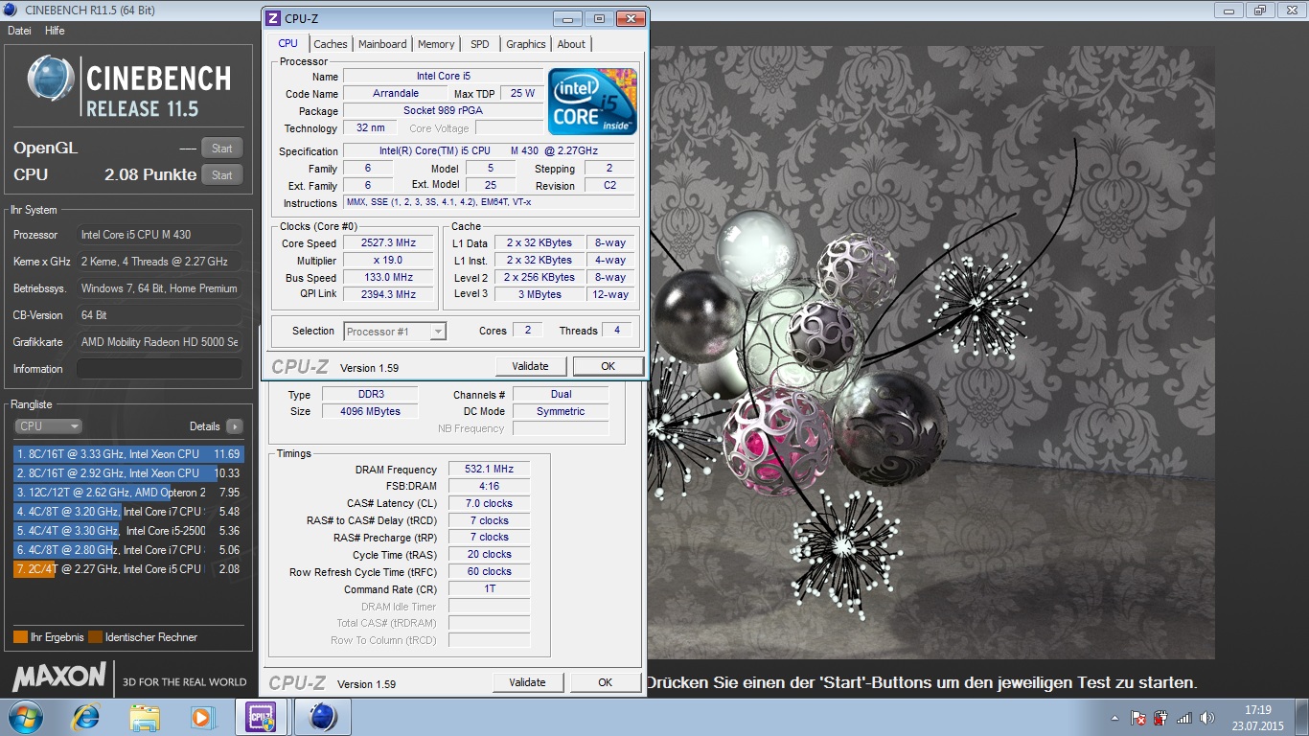This screenshot has width=1309, height=736.
Task: Click the Intel Core i5 logo badge
Action: point(592,101)
